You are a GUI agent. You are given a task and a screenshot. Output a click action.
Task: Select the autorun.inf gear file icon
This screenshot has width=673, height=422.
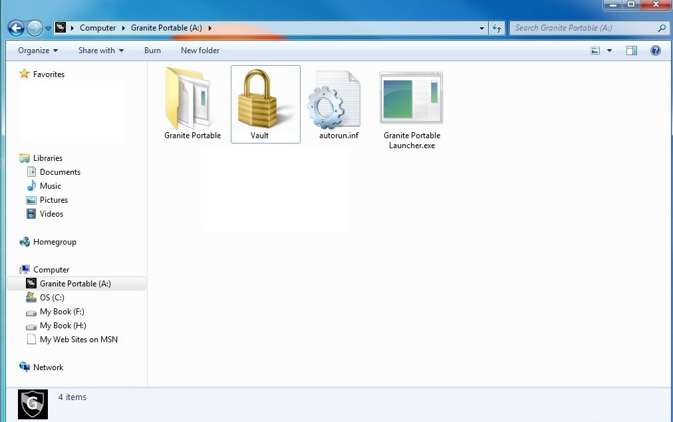335,100
